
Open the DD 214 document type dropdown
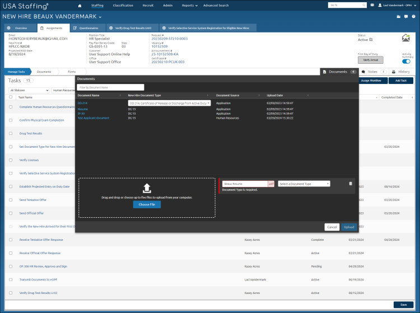point(169,103)
